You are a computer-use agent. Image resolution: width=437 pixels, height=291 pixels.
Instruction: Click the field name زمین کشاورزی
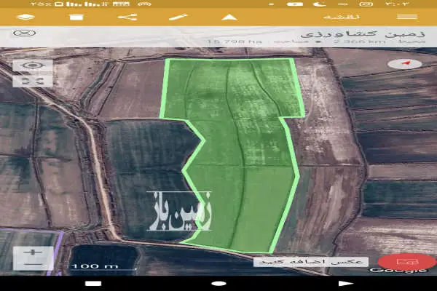pos(363,34)
